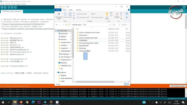Open Arduino Araçlar menu
This screenshot has height=105, width=187.
(18, 4)
